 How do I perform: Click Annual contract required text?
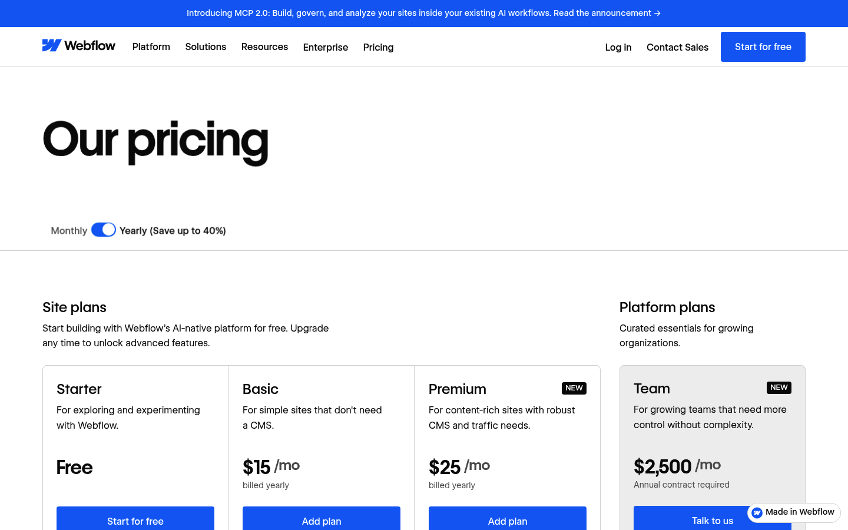point(681,485)
